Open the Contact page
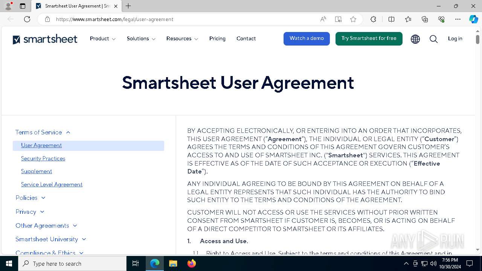Screen dimensions: 482x271 coord(246,38)
